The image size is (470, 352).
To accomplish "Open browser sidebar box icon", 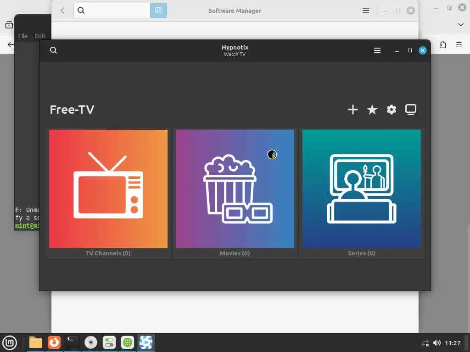I will [x=9, y=25].
